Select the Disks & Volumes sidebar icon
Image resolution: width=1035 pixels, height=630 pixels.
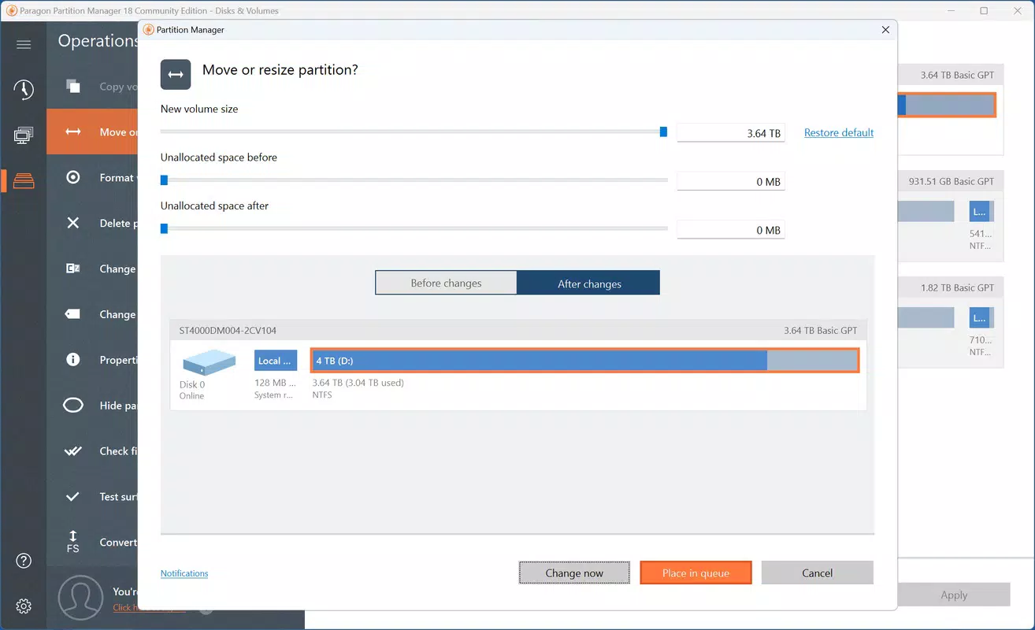[x=24, y=181]
